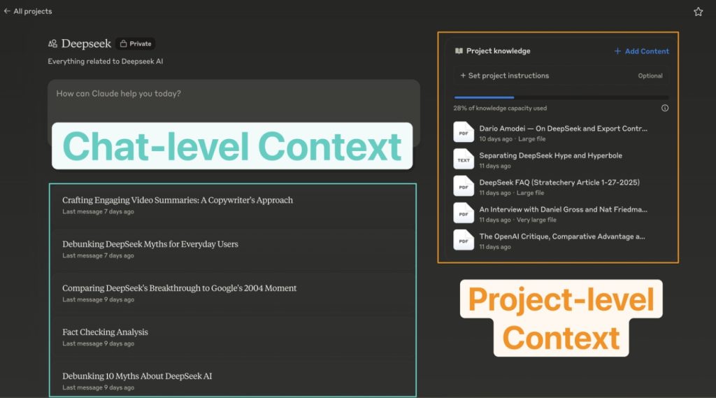Open Crafting Engaging Video Summaries chat
716x398 pixels.
pyautogui.click(x=177, y=200)
